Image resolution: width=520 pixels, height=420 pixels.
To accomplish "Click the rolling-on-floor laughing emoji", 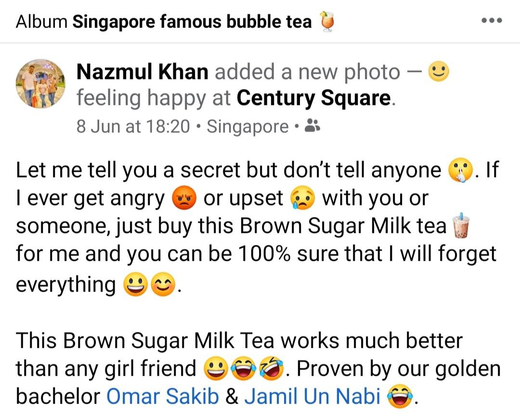I will click(x=272, y=369).
